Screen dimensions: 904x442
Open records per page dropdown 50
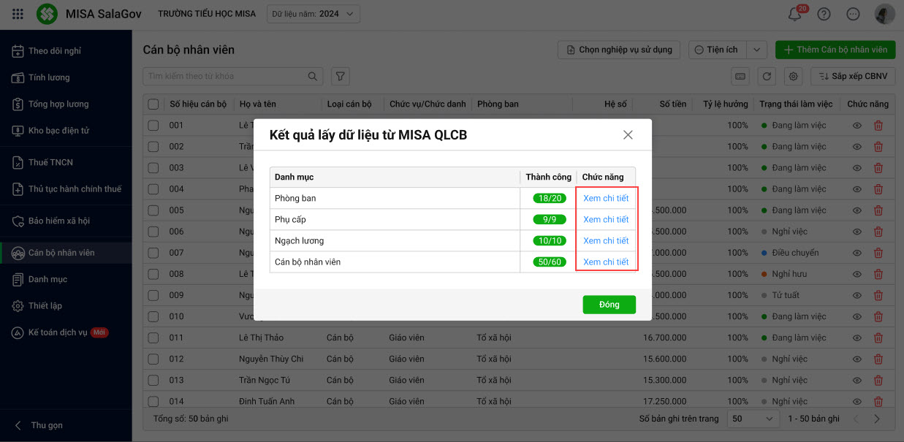[x=753, y=419]
